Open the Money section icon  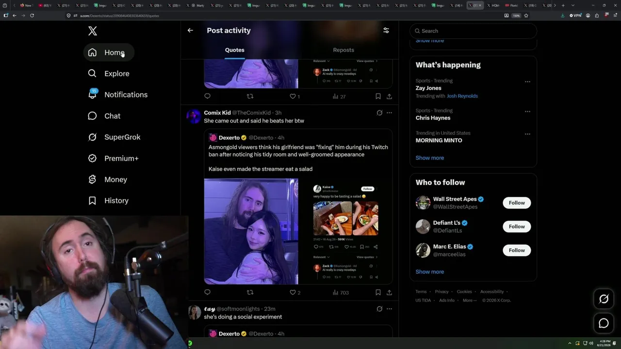[x=92, y=179]
